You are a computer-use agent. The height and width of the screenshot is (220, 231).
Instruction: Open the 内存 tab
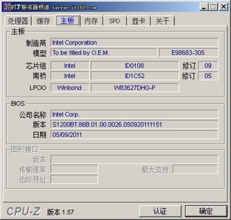[x=91, y=21]
